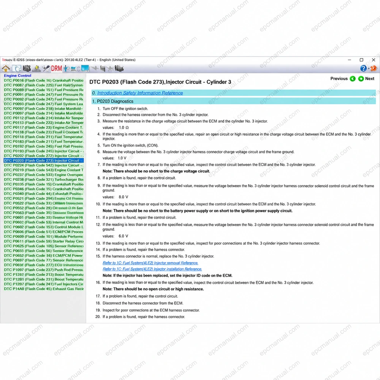The height and width of the screenshot is (380, 380).
Task: Click step 18 Disconnect harness connector text
Action: pos(143,303)
